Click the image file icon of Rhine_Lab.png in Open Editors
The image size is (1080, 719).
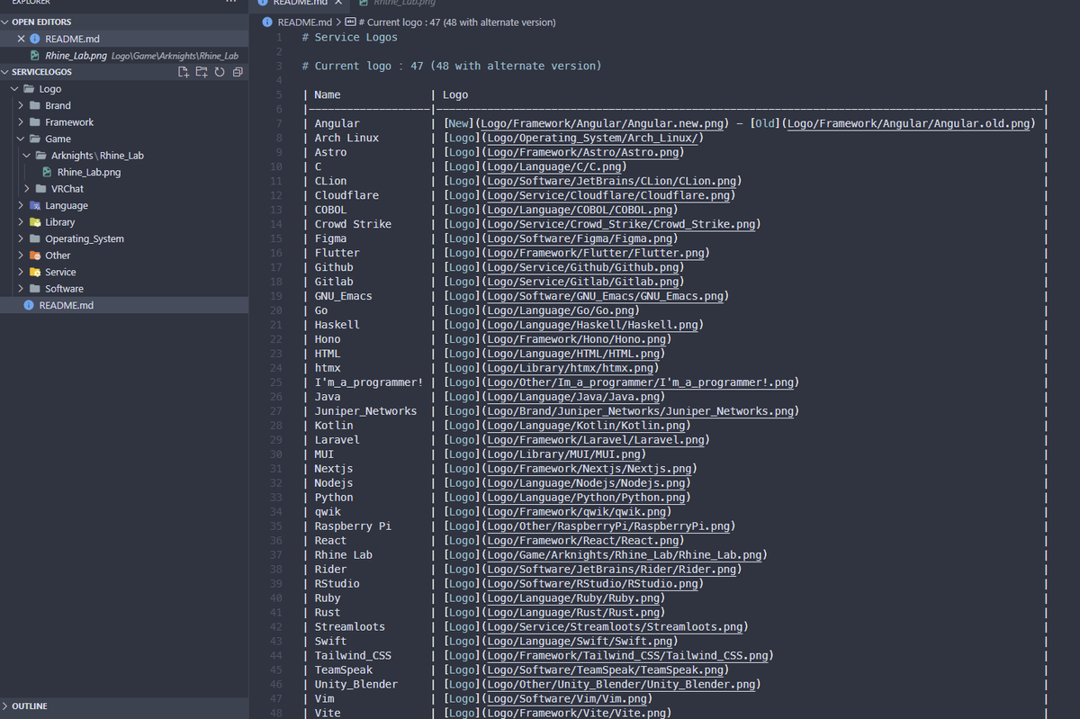click(35, 56)
